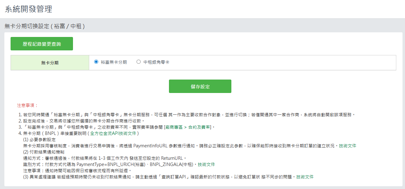Image resolution: width=405 pixels, height=189 pixels.
Task: Open 技術文件 link after PaymentInfoURL note
Action: pyautogui.click(x=348, y=146)
